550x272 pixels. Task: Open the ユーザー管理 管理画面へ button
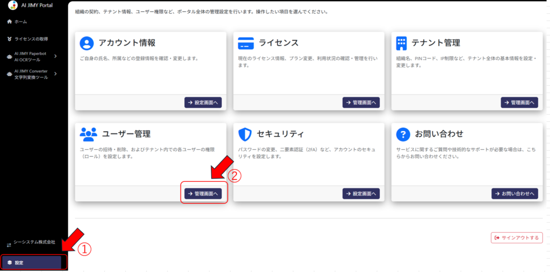tap(203, 194)
